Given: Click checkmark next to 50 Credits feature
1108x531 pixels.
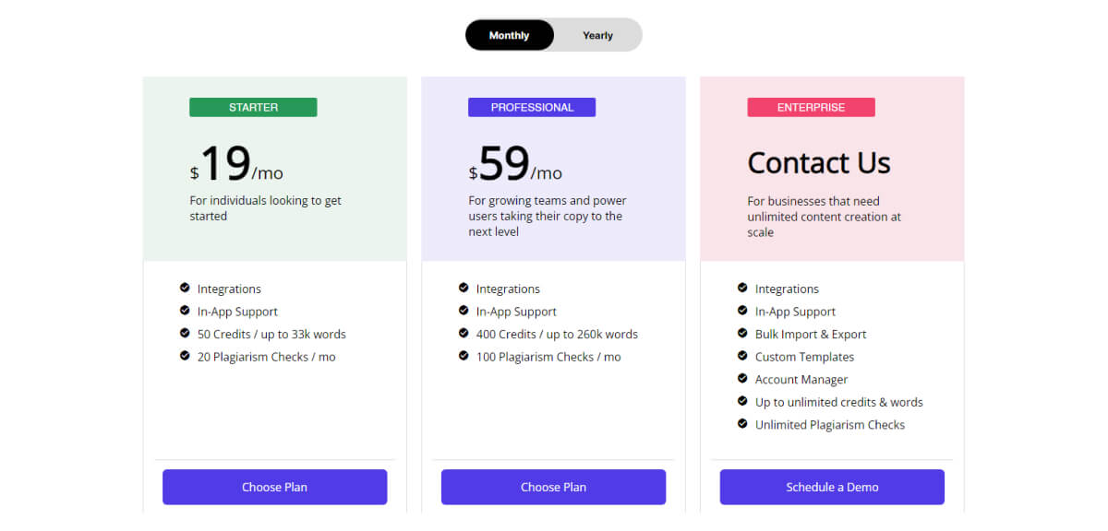Looking at the screenshot, I should click(x=185, y=333).
